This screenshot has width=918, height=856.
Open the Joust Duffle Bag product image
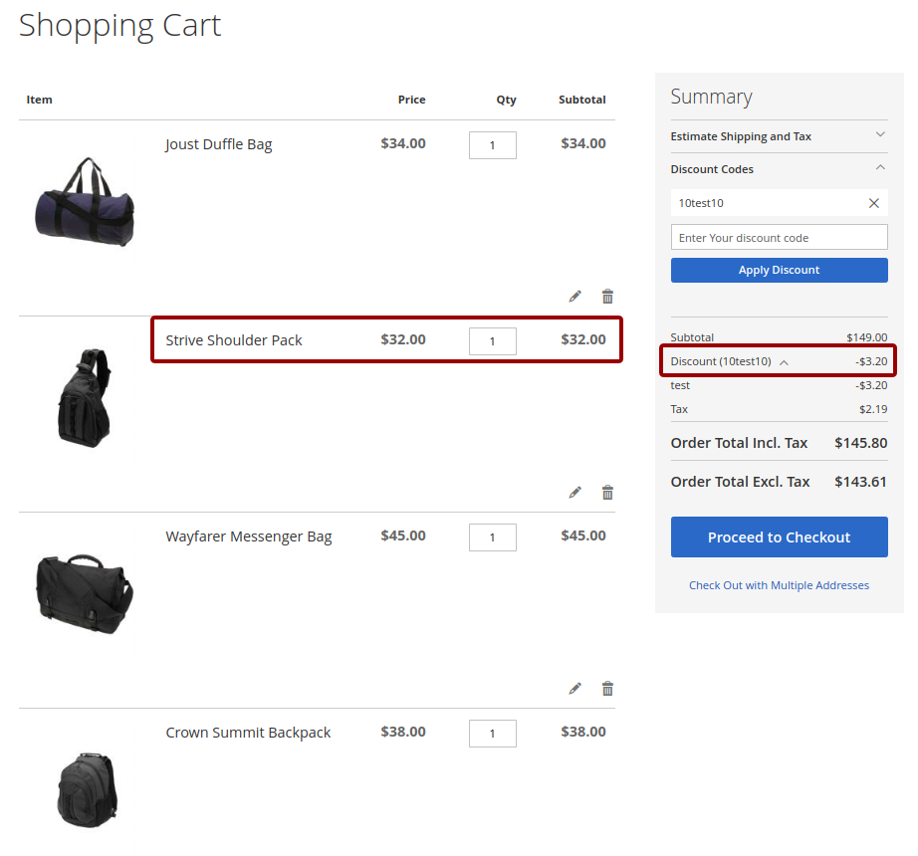pyautogui.click(x=85, y=202)
